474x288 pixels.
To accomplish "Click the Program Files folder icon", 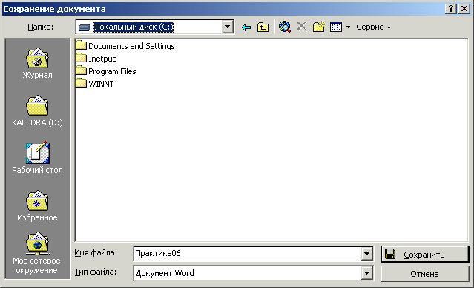I will 81,71.
